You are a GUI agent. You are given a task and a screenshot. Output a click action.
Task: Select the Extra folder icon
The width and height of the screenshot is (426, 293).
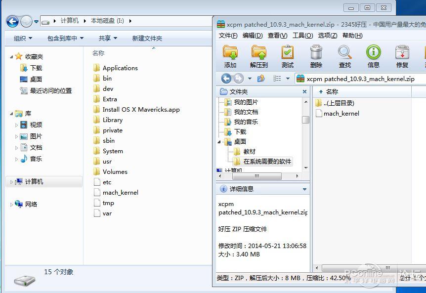tap(96, 99)
